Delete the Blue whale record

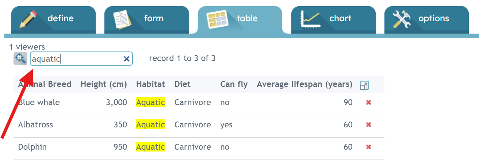pos(368,103)
